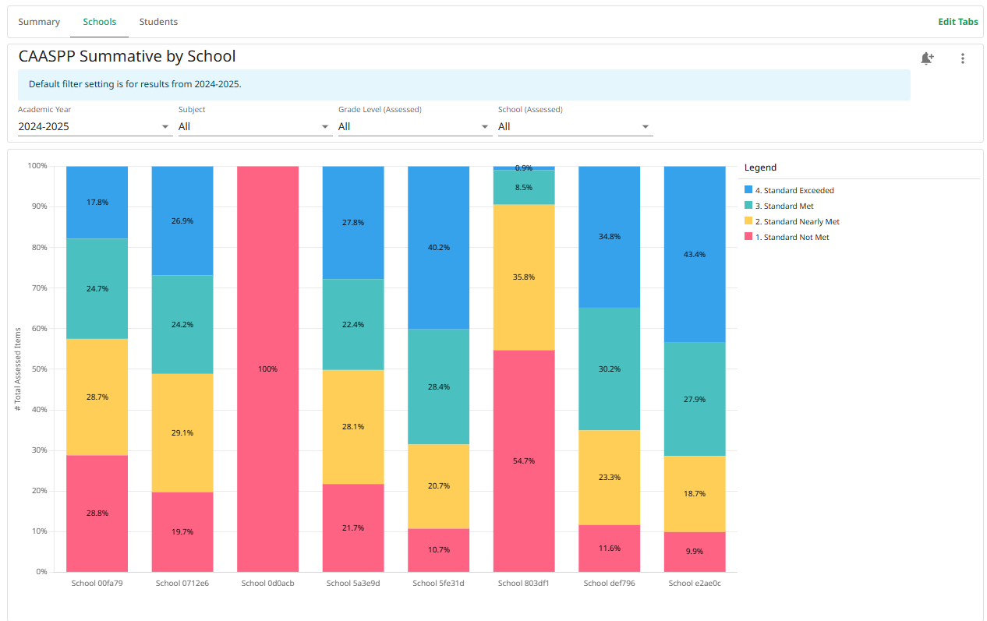Screen dimensions: 987x621
Task: Click the 100% red bar for School 0d0acb
Action: click(x=267, y=369)
